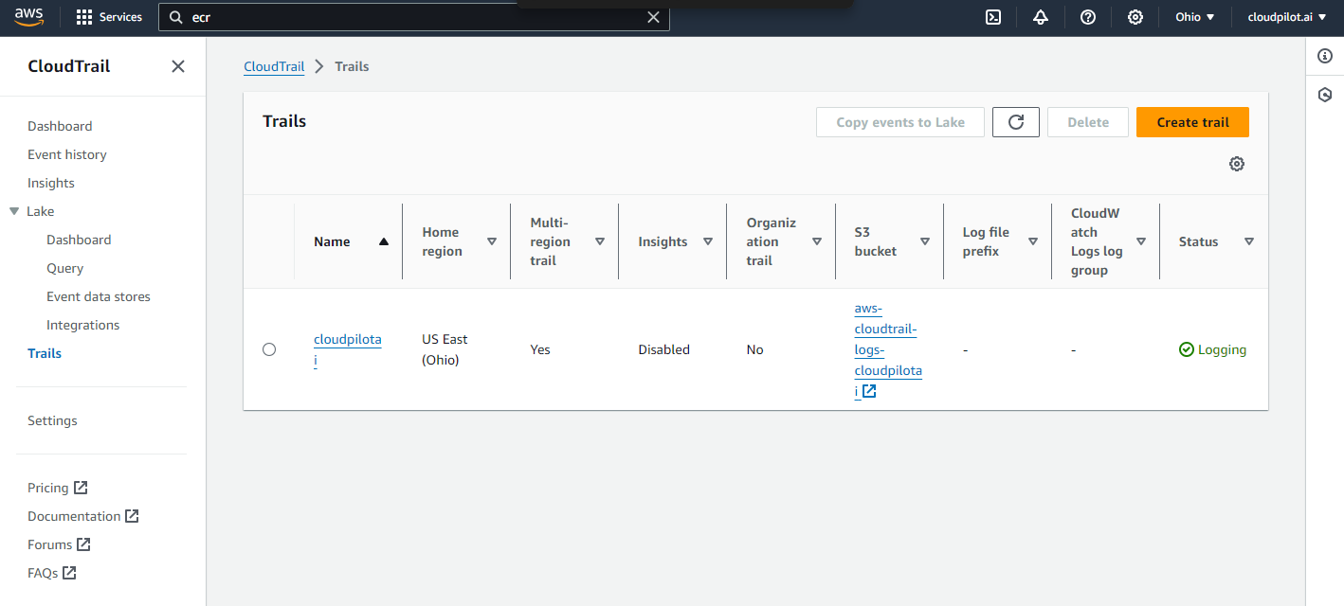Open the notifications bell icon
Image resolution: width=1344 pixels, height=606 pixels.
(x=1041, y=17)
